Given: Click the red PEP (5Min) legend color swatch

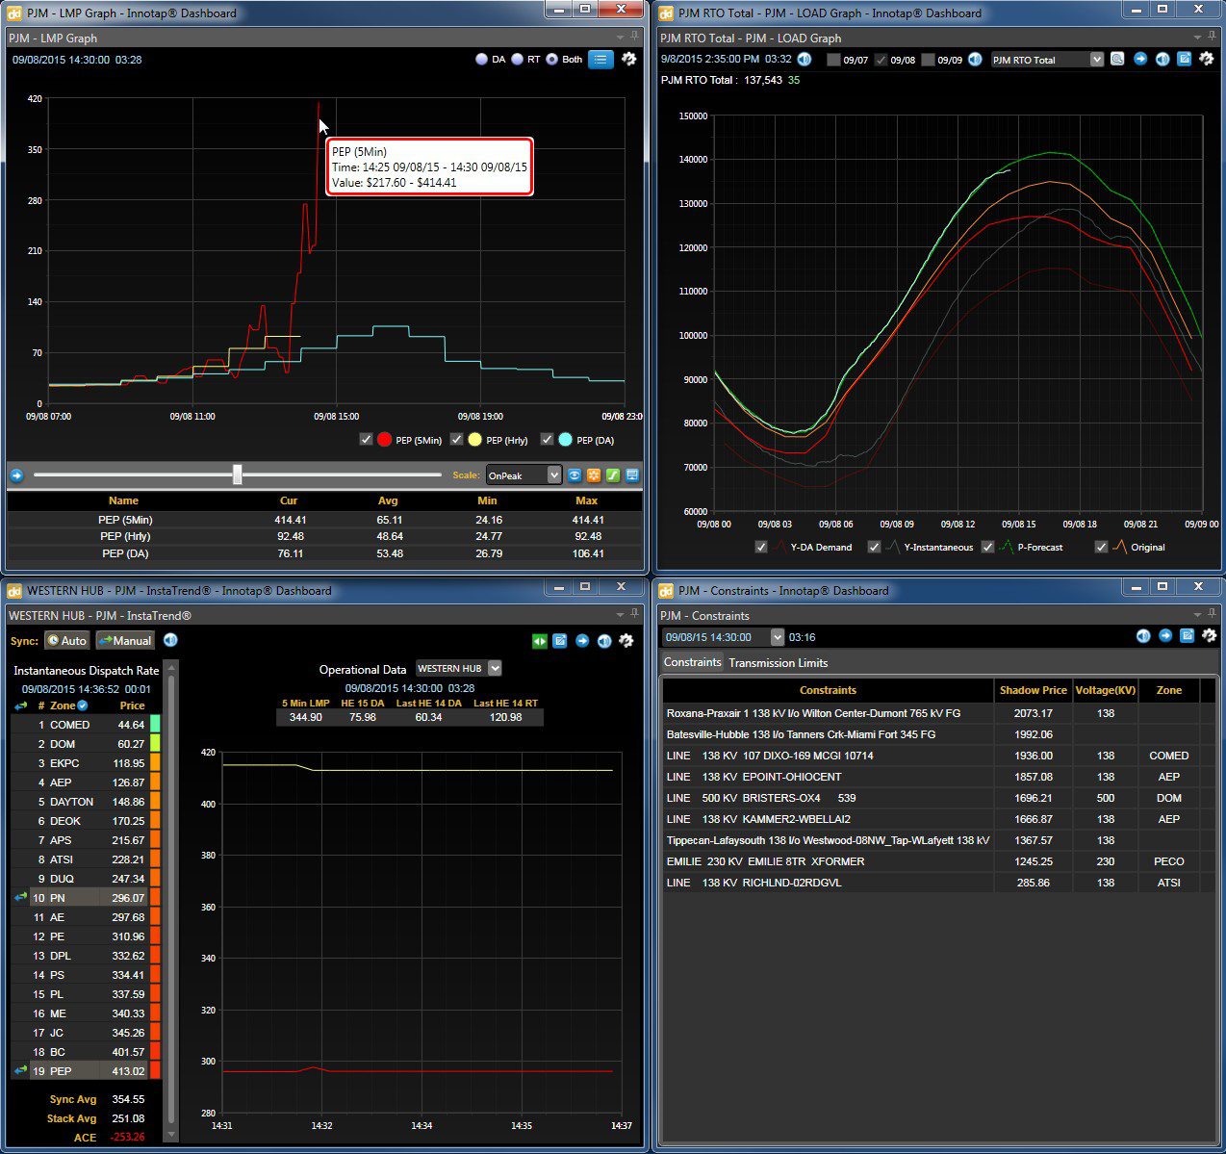Looking at the screenshot, I should click(x=385, y=440).
